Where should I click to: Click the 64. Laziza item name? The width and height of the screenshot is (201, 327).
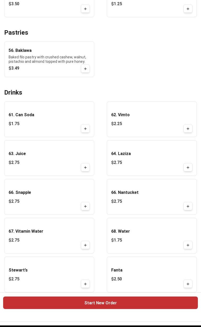pyautogui.click(x=121, y=154)
